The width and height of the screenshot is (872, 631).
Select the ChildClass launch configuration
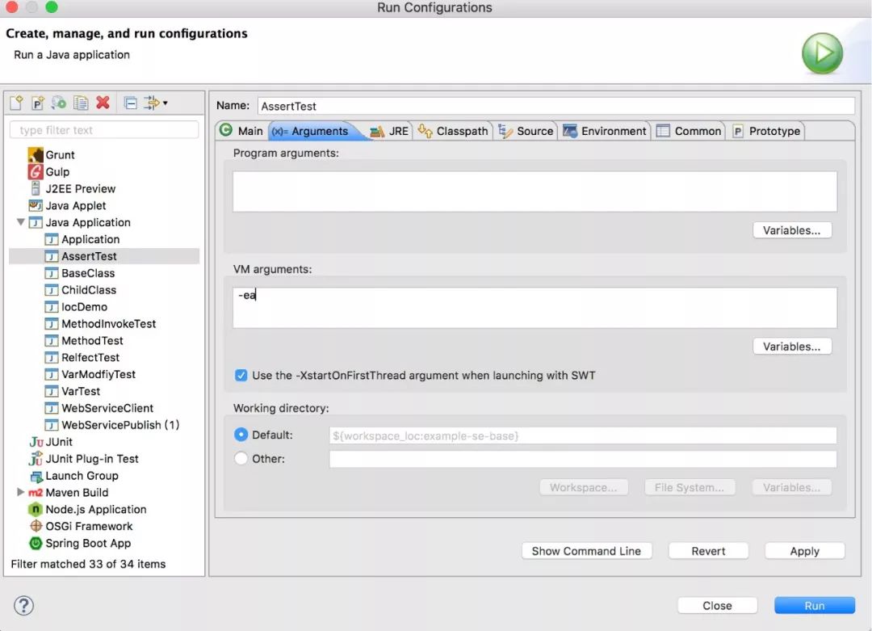[81, 290]
